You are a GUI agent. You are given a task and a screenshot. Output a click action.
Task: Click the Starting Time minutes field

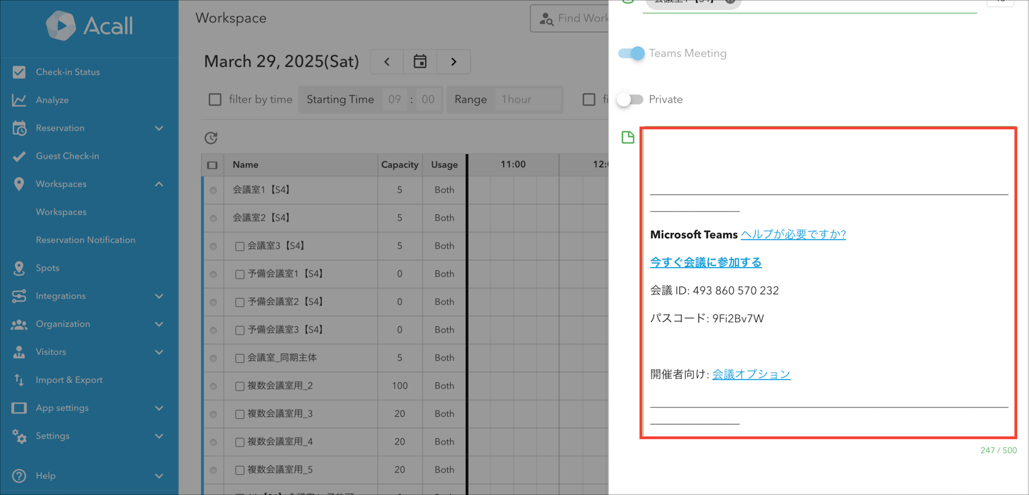click(428, 99)
